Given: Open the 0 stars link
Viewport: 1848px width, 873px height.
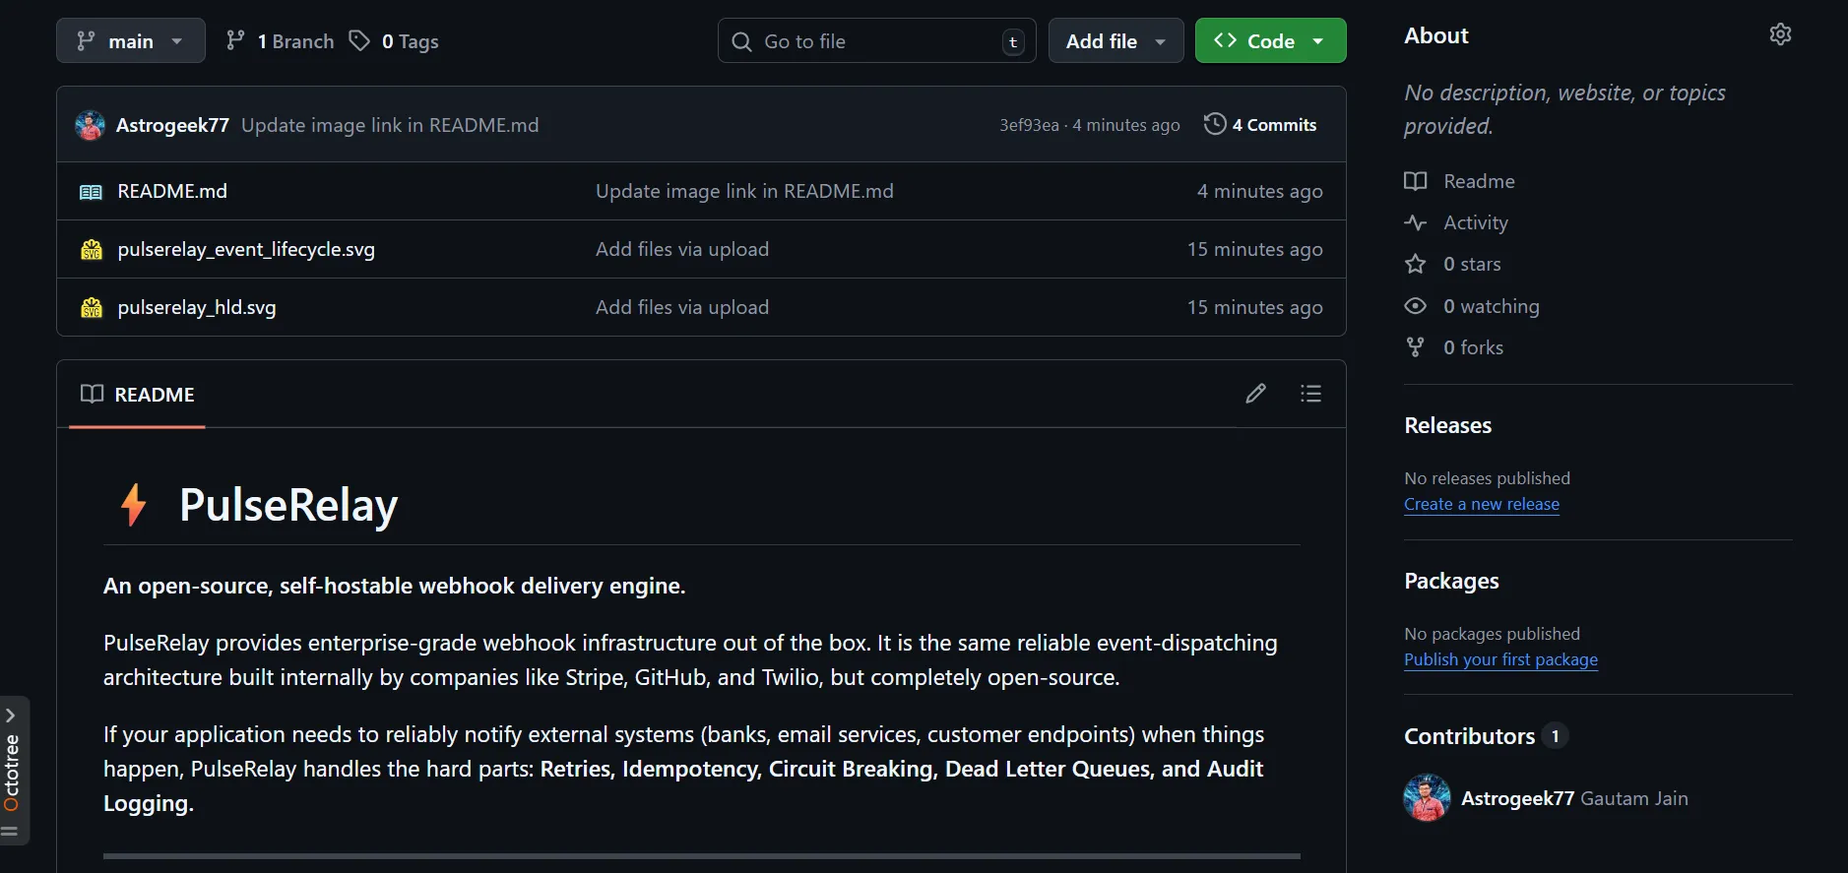Looking at the screenshot, I should [1472, 264].
